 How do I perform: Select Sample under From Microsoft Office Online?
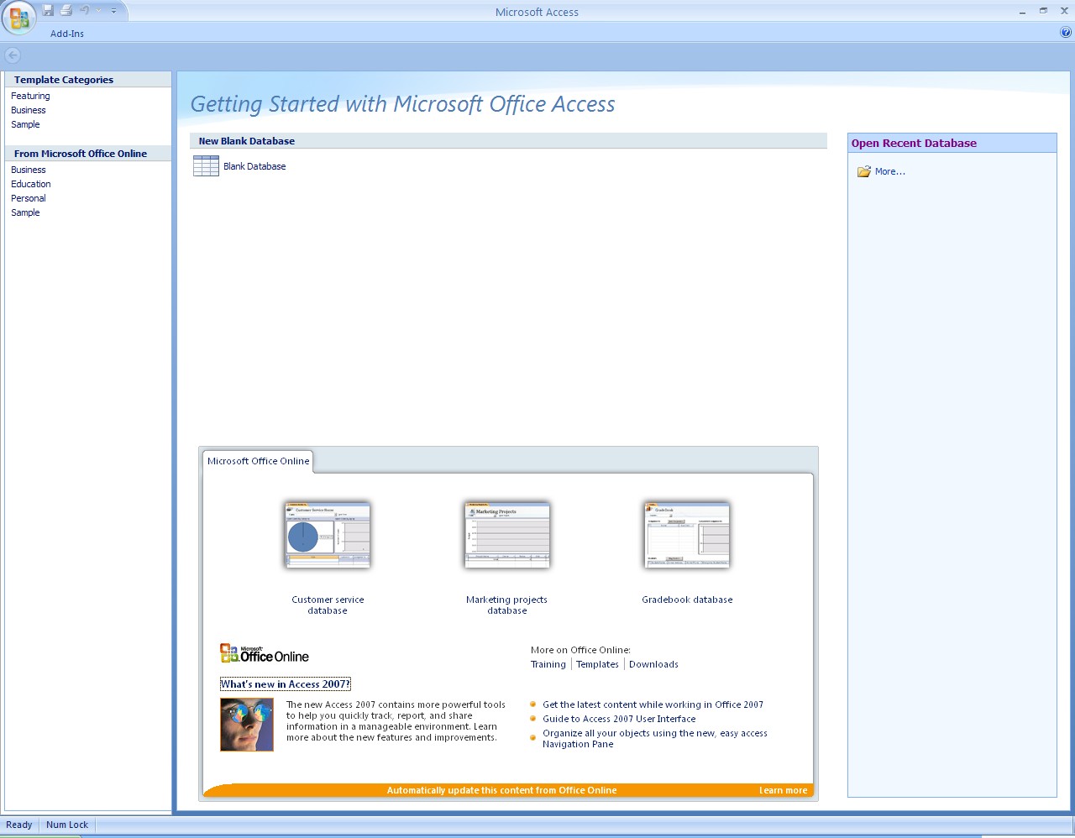(25, 212)
